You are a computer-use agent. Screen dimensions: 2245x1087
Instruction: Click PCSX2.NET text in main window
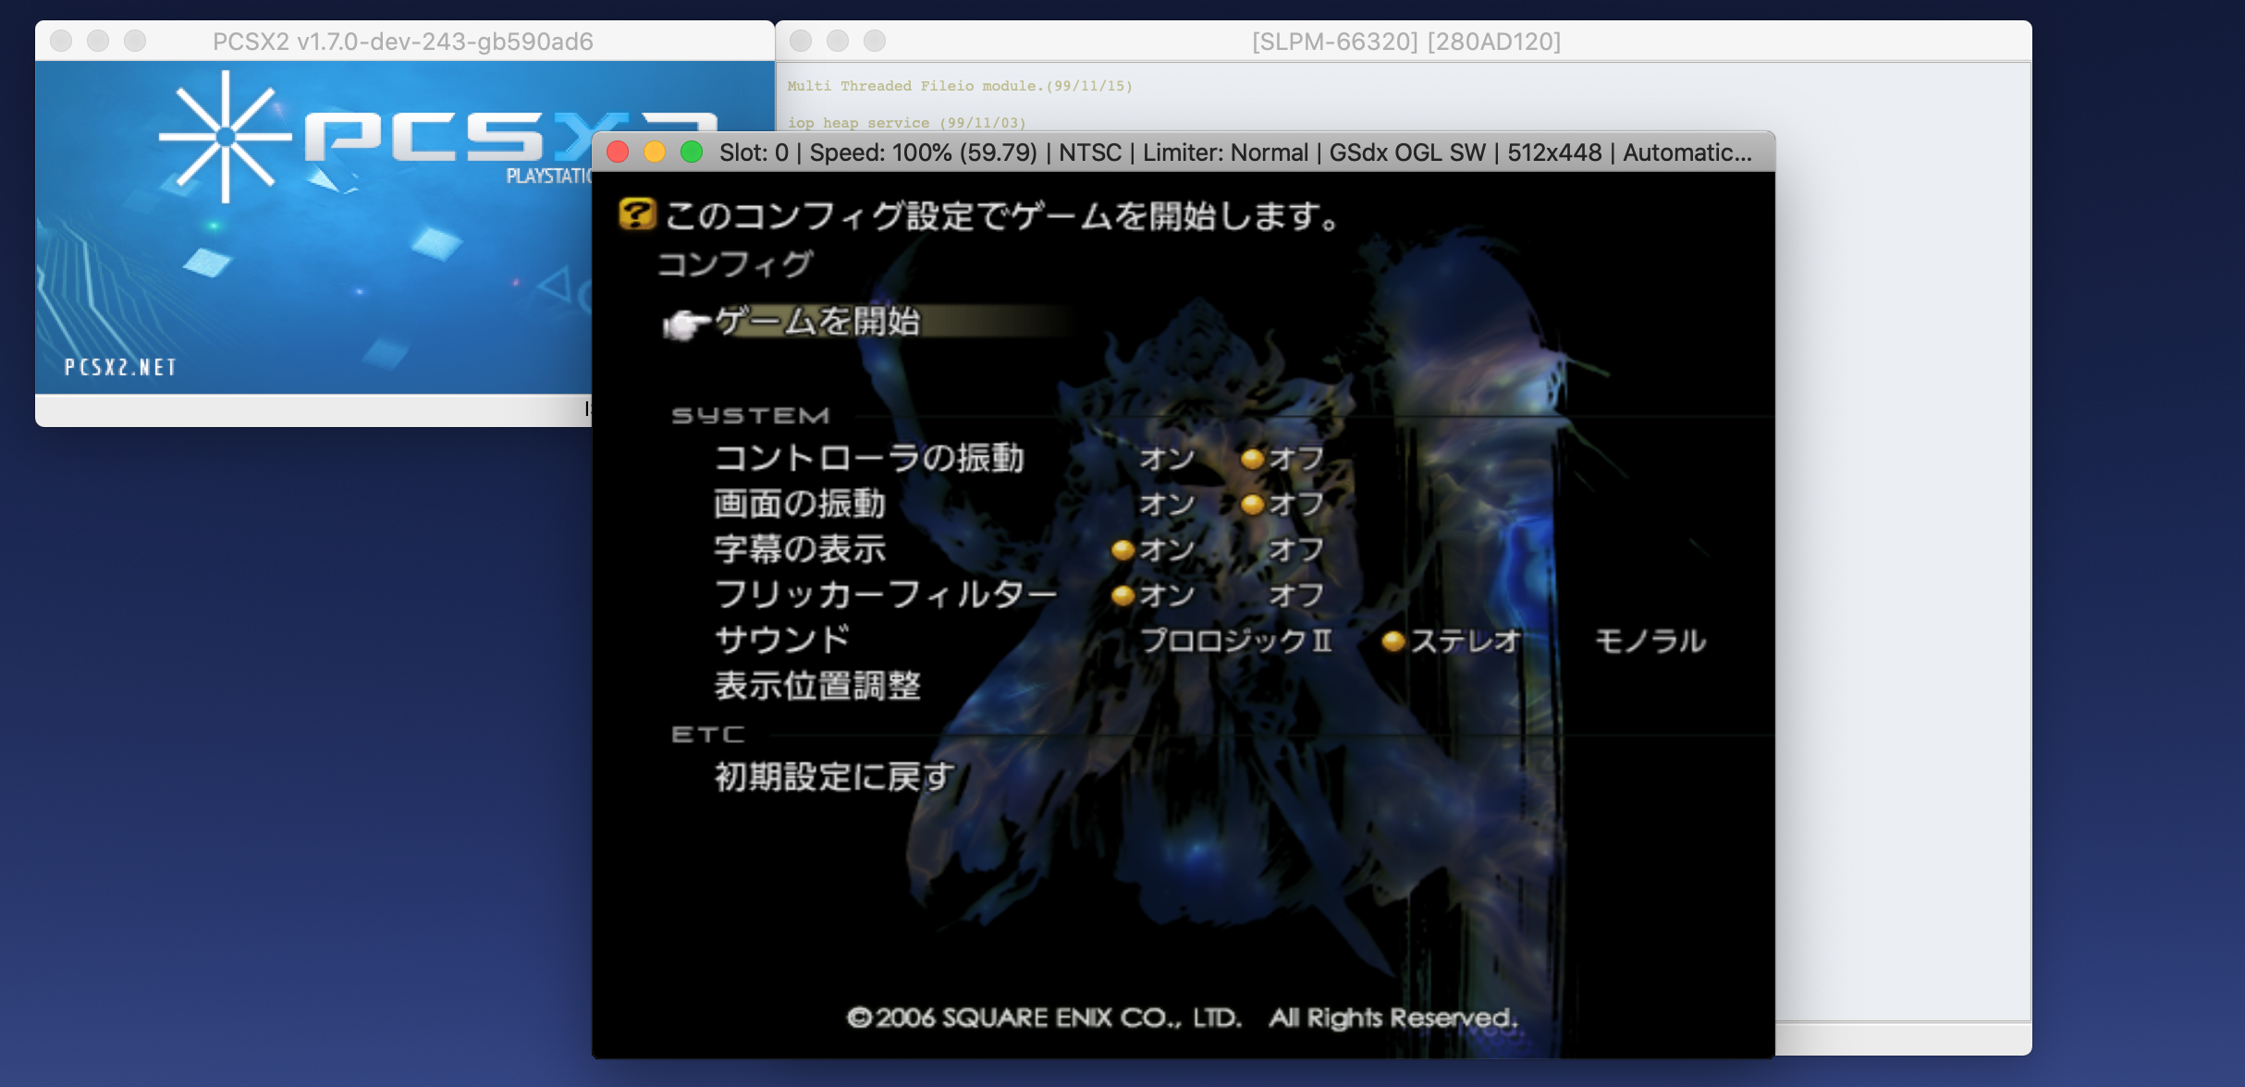click(120, 368)
